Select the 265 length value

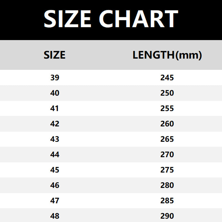click(x=167, y=139)
